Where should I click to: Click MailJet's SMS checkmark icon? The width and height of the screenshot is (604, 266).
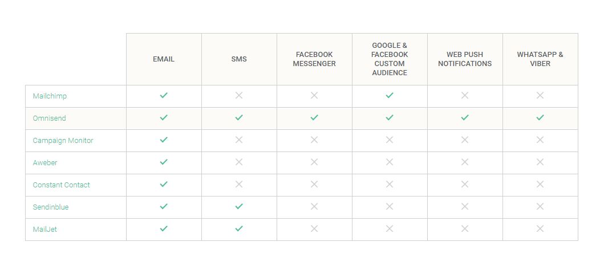(239, 229)
